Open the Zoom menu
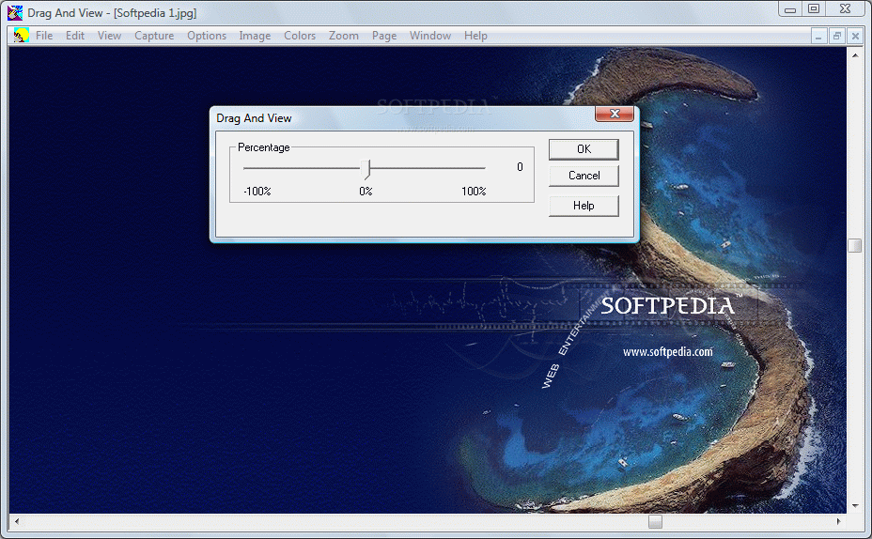 pyautogui.click(x=344, y=36)
